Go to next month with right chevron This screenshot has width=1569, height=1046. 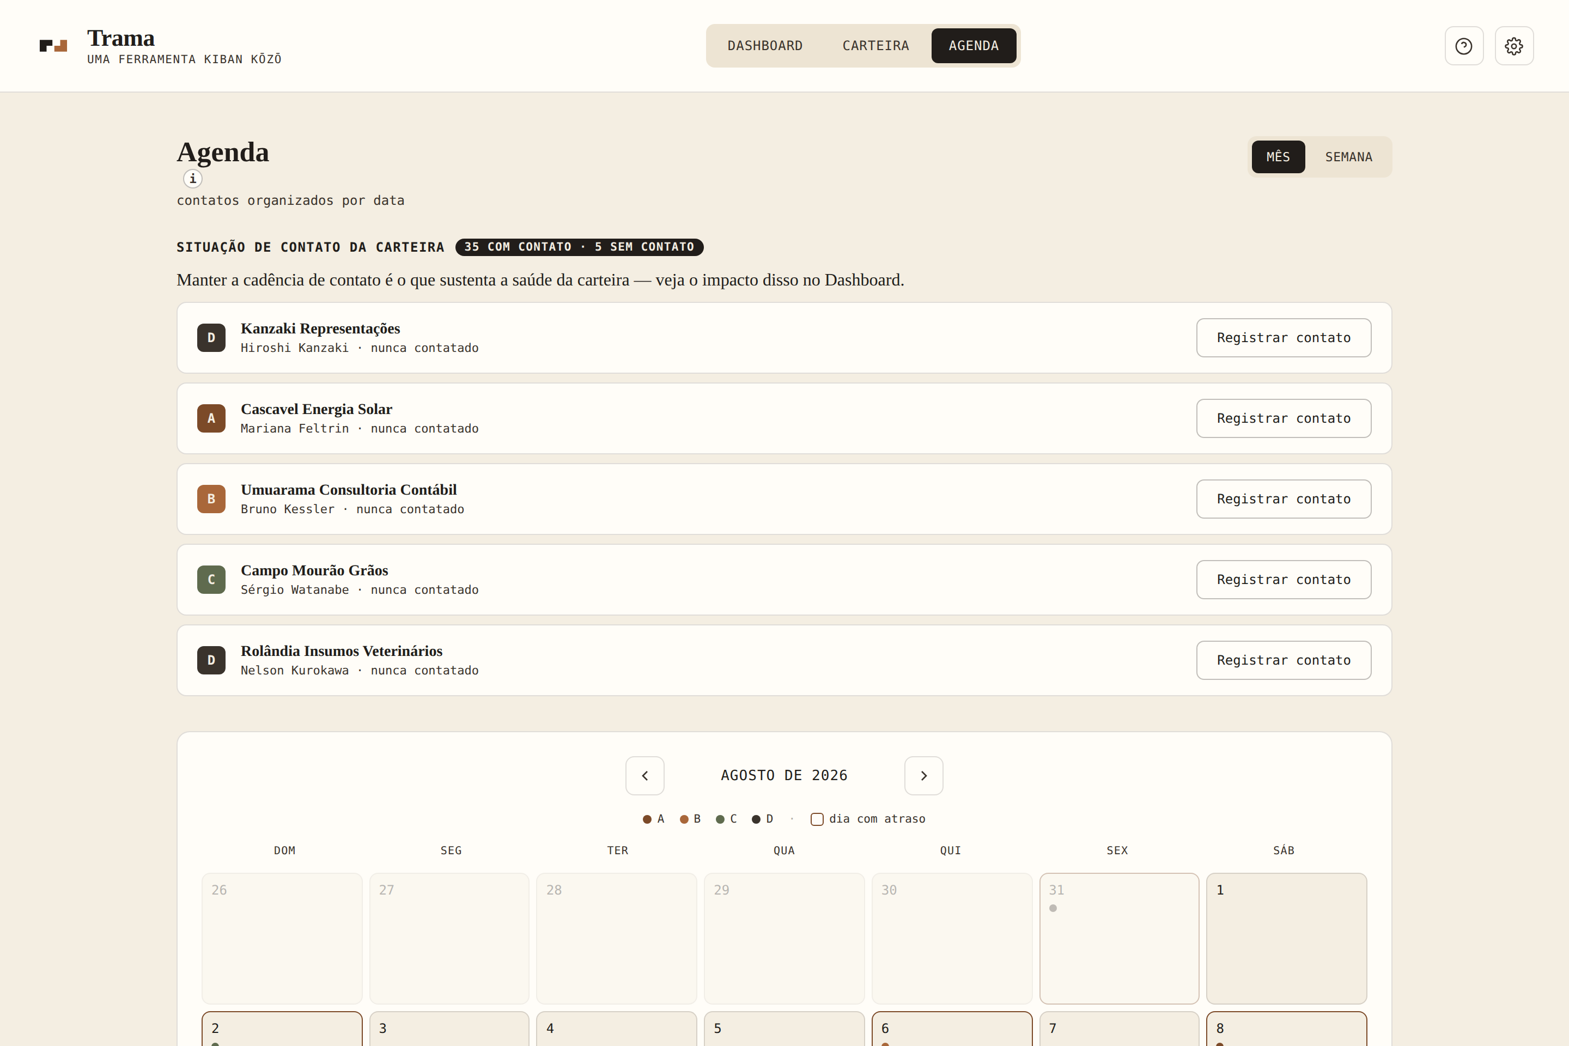point(924,776)
